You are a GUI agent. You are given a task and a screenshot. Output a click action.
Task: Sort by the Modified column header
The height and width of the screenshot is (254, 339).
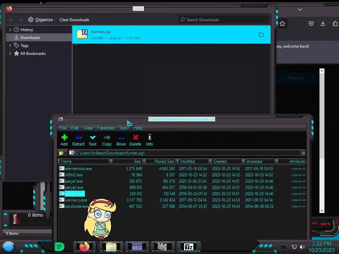click(193, 161)
